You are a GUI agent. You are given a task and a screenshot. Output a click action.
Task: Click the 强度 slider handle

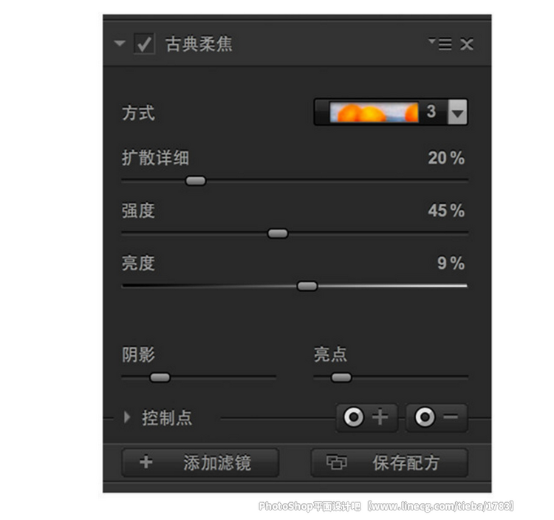(278, 233)
